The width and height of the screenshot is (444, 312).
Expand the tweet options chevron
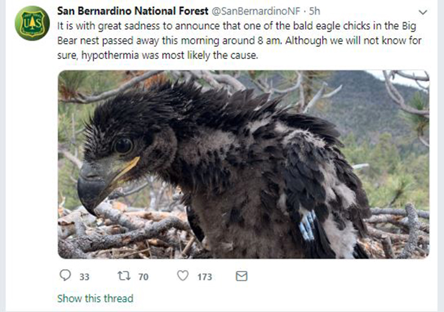pos(423,12)
